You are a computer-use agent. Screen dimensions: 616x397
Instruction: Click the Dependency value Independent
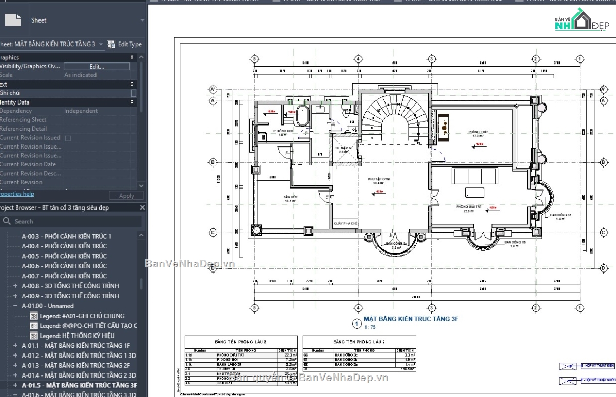tap(81, 111)
